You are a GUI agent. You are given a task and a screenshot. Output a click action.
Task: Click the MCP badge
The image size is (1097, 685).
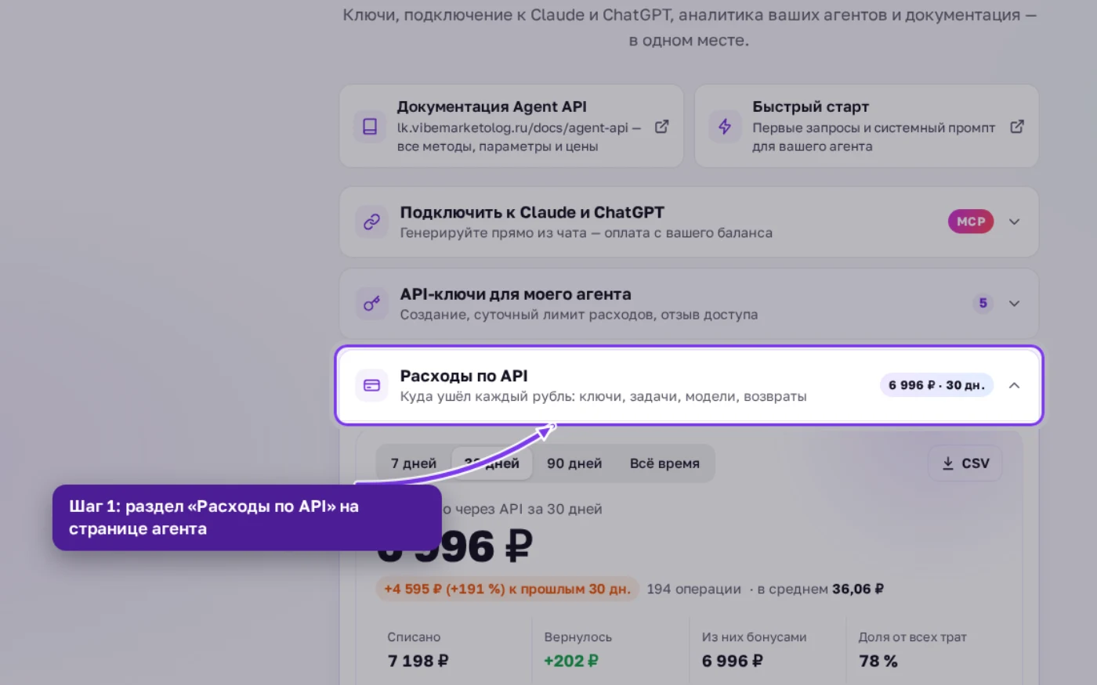971,222
